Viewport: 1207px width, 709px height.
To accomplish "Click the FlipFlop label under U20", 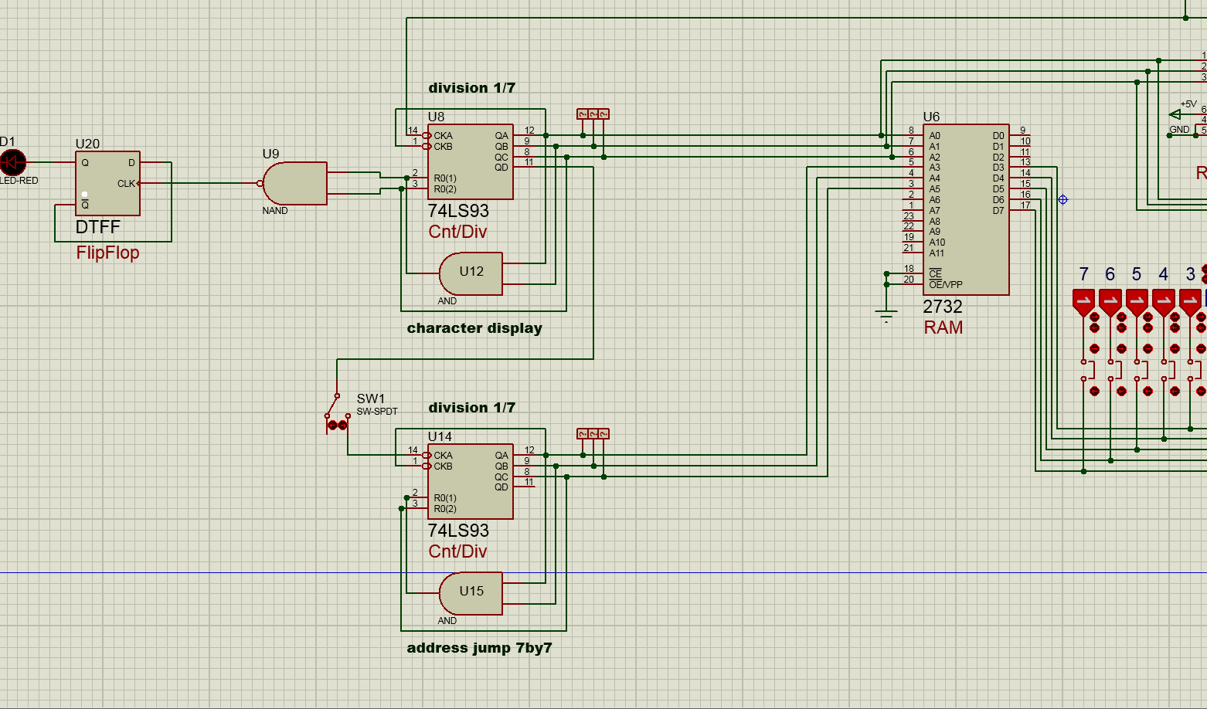I will click(107, 253).
